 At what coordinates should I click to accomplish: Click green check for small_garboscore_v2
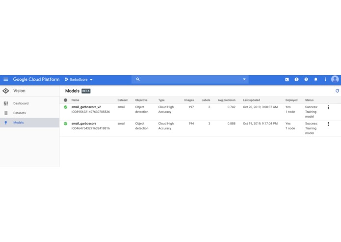[x=65, y=107]
